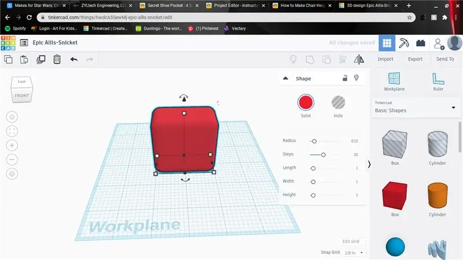The height and width of the screenshot is (260, 463).
Task: Click the Edit Grid button
Action: coord(351,241)
